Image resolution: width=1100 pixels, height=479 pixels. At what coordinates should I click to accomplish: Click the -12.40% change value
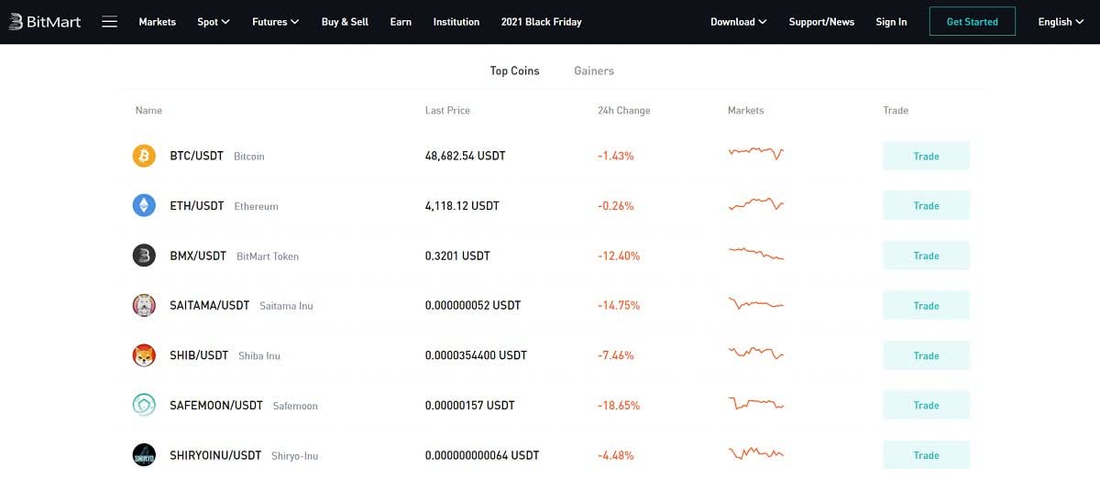coord(619,256)
